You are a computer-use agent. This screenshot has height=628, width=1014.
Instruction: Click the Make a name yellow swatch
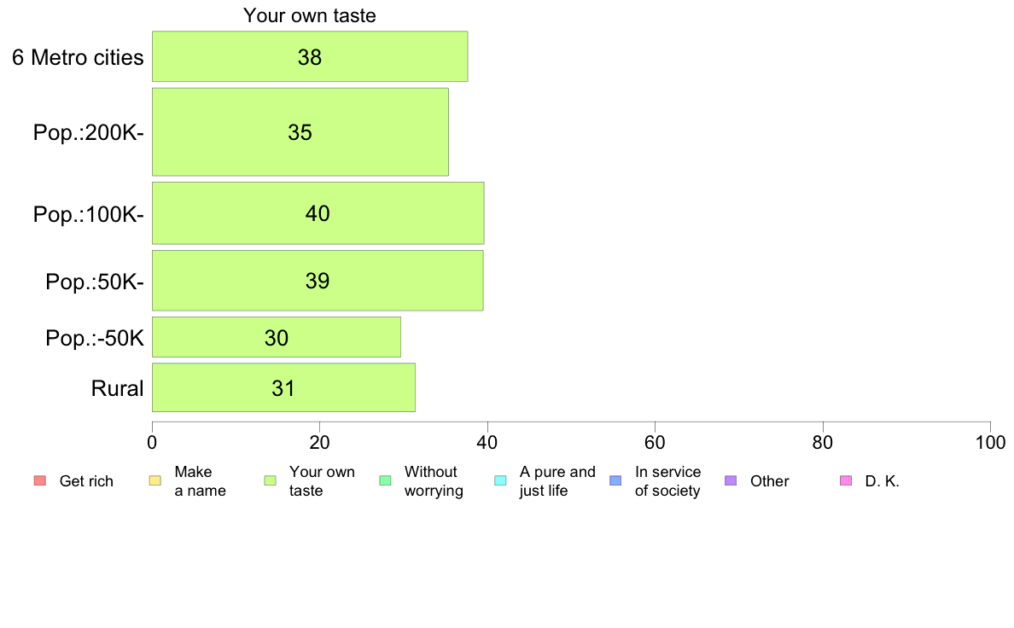click(x=155, y=480)
